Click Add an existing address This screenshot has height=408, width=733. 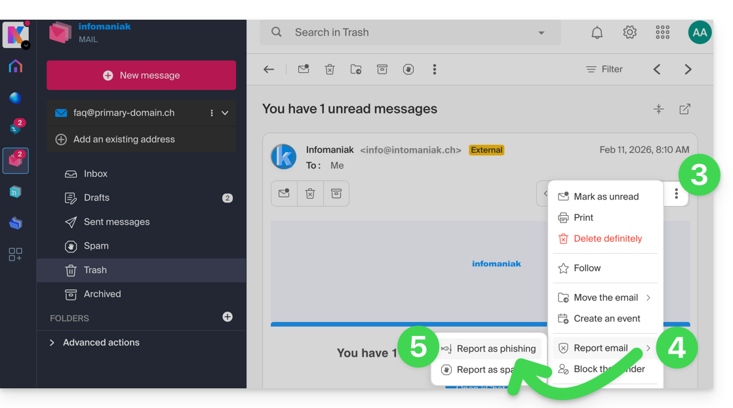tap(123, 139)
